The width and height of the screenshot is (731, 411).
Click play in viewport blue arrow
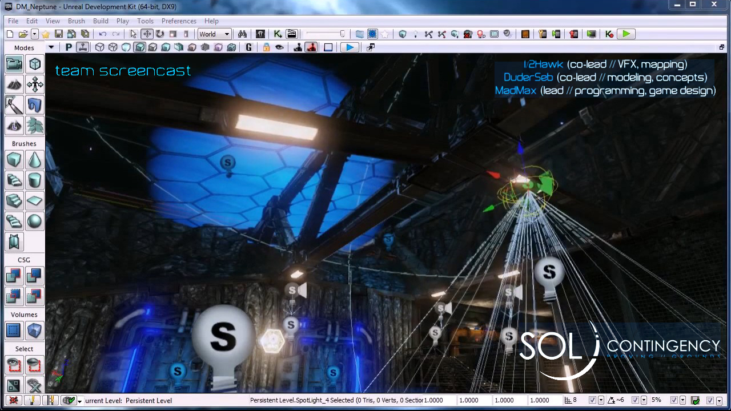(x=350, y=47)
